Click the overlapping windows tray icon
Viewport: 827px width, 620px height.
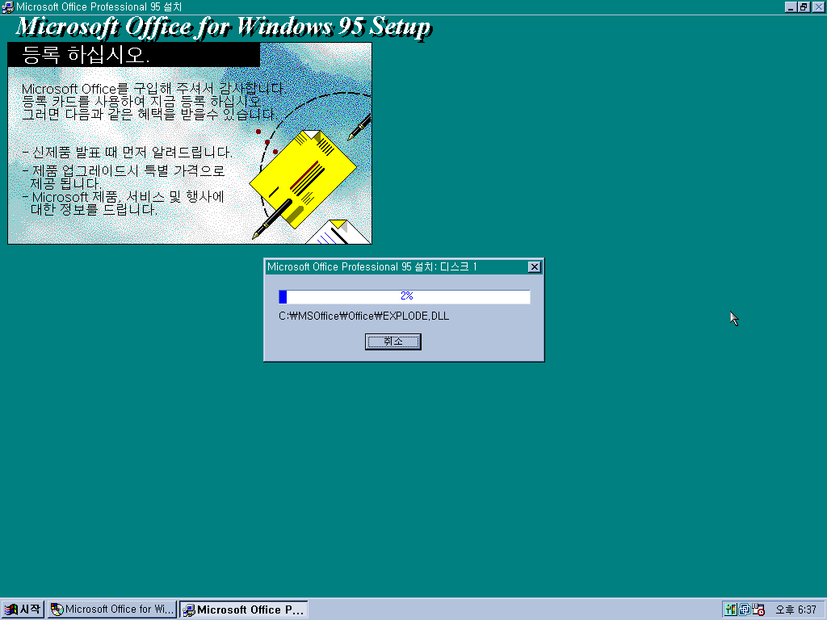(745, 610)
